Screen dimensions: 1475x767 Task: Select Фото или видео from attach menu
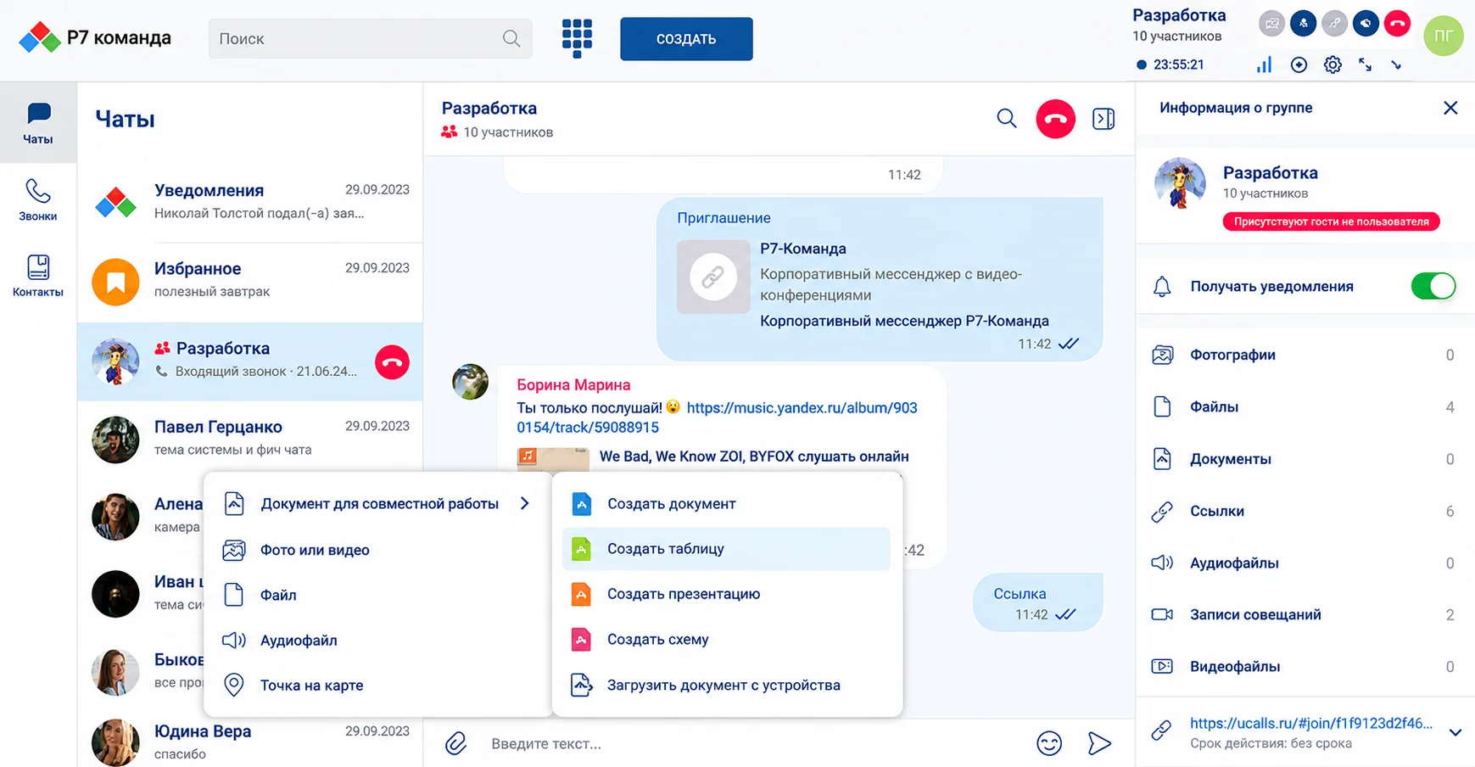click(378, 550)
